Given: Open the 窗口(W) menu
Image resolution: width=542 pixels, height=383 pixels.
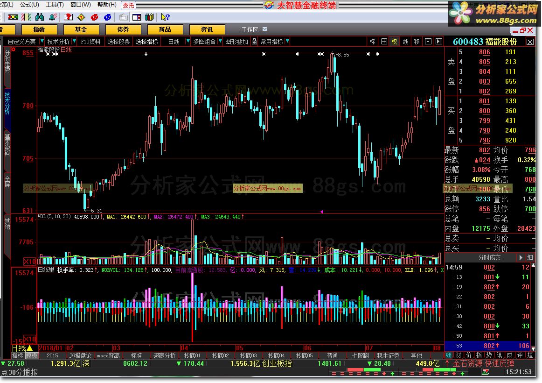Looking at the screenshot, I should 81,5.
